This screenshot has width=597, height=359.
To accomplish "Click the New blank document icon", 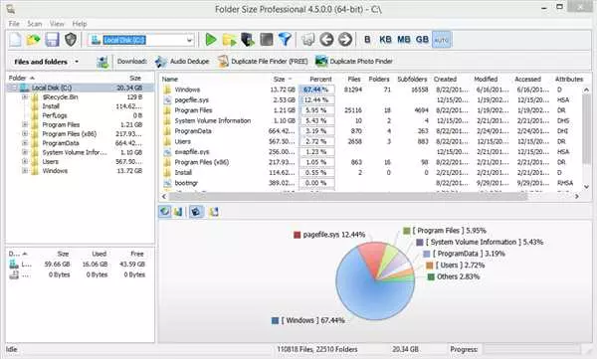I will pos(15,40).
